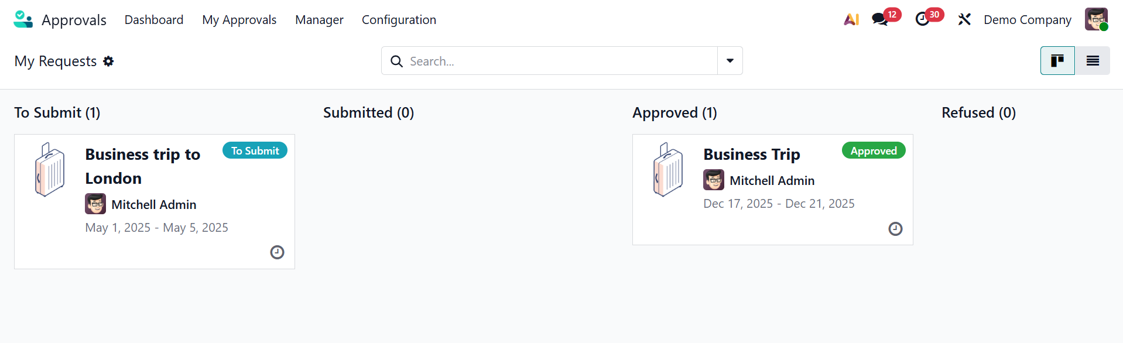This screenshot has height=343, width=1123.
Task: Open the AI assistant icon
Action: [x=851, y=19]
